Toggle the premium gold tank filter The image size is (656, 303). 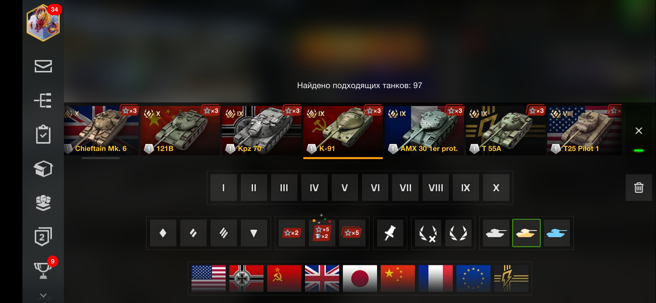(x=526, y=233)
